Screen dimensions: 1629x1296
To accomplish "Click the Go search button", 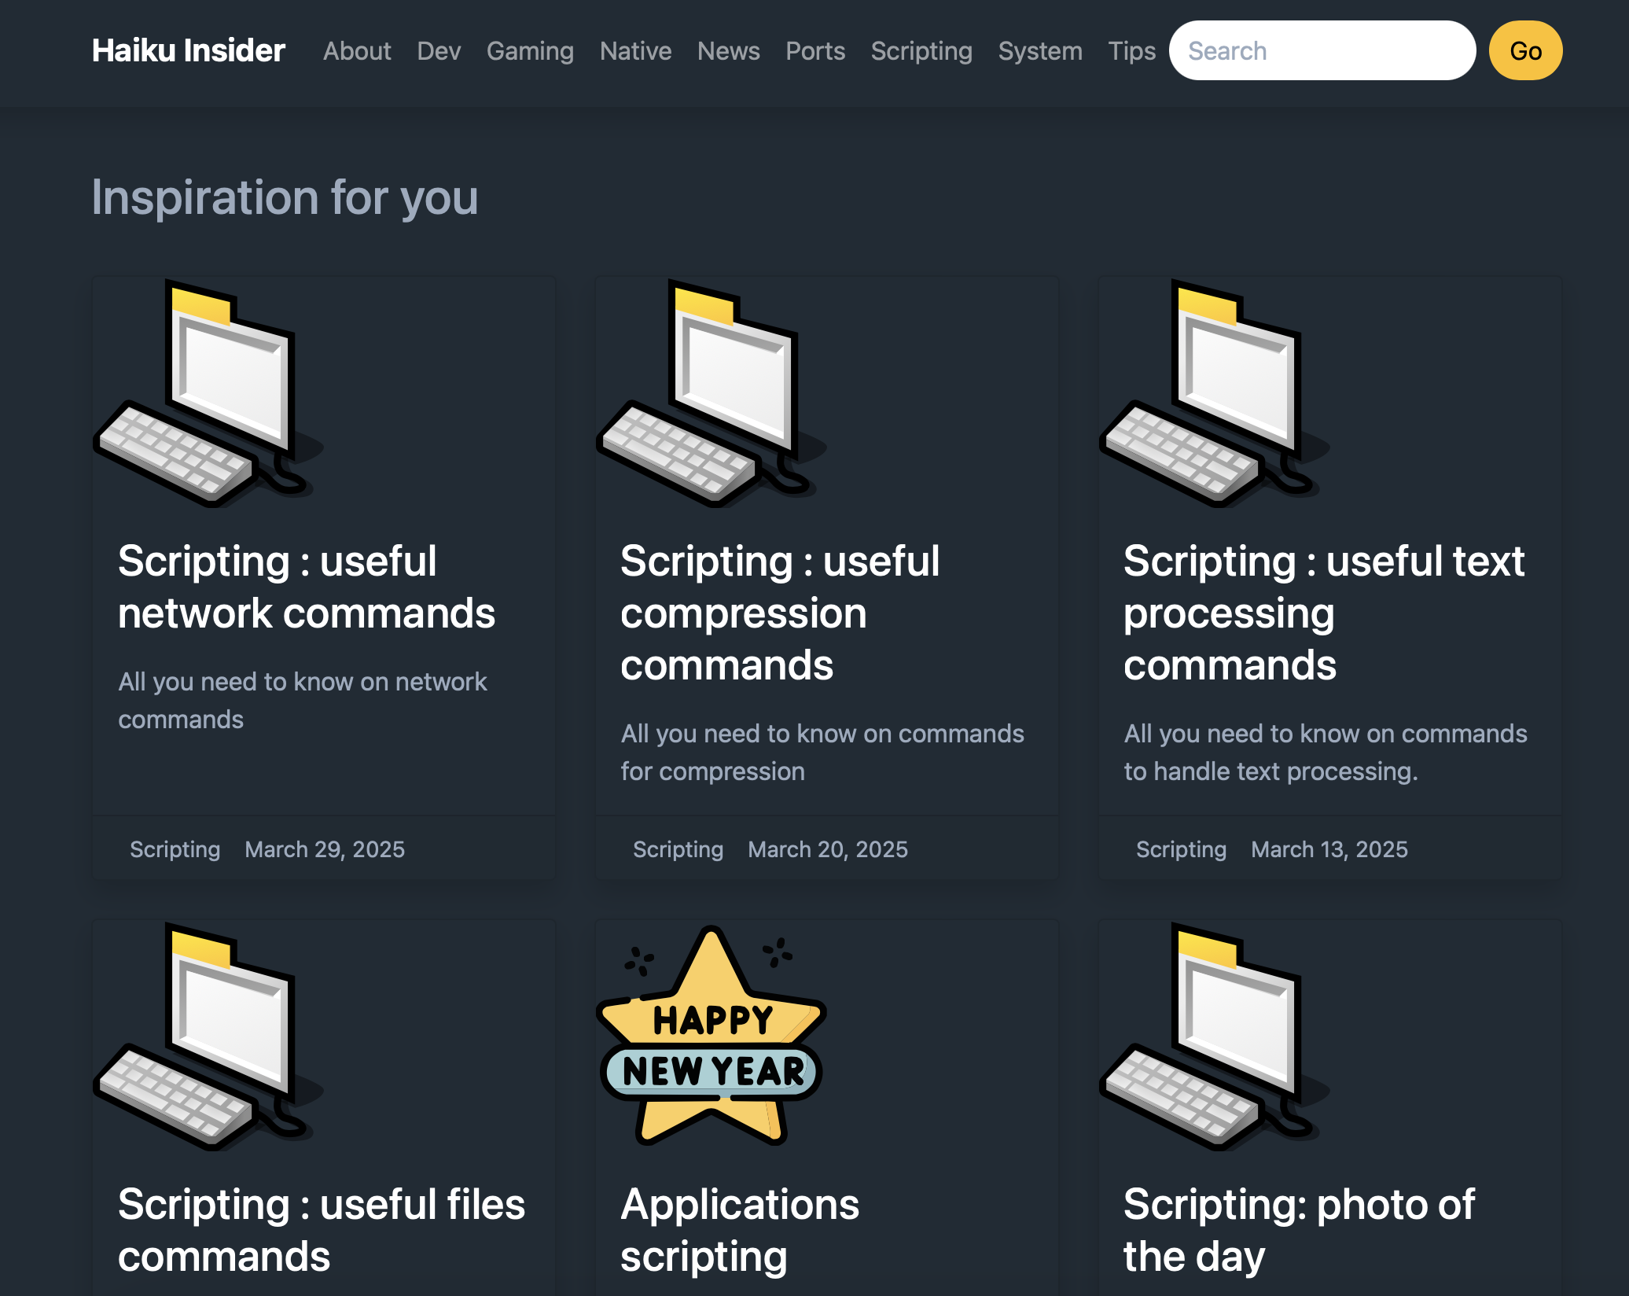I will tap(1525, 50).
